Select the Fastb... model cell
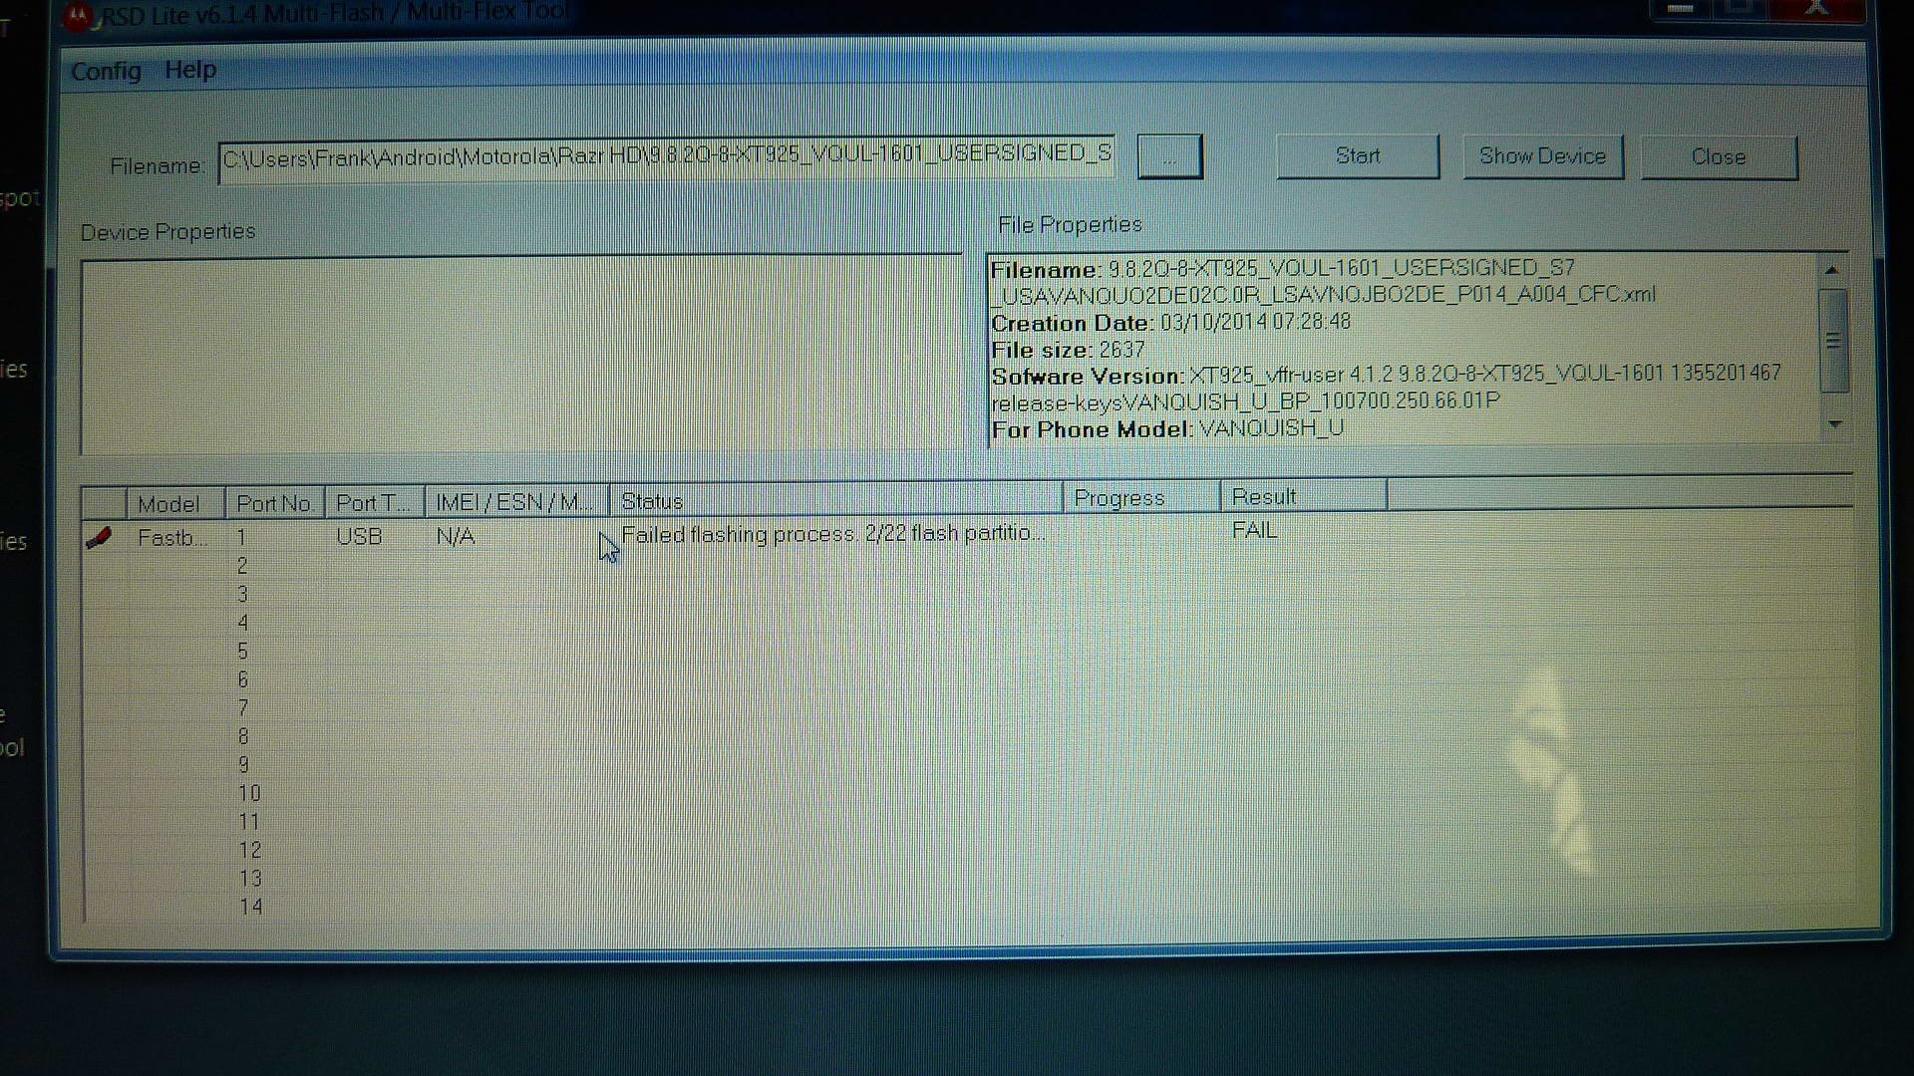This screenshot has height=1076, width=1914. pos(172,538)
